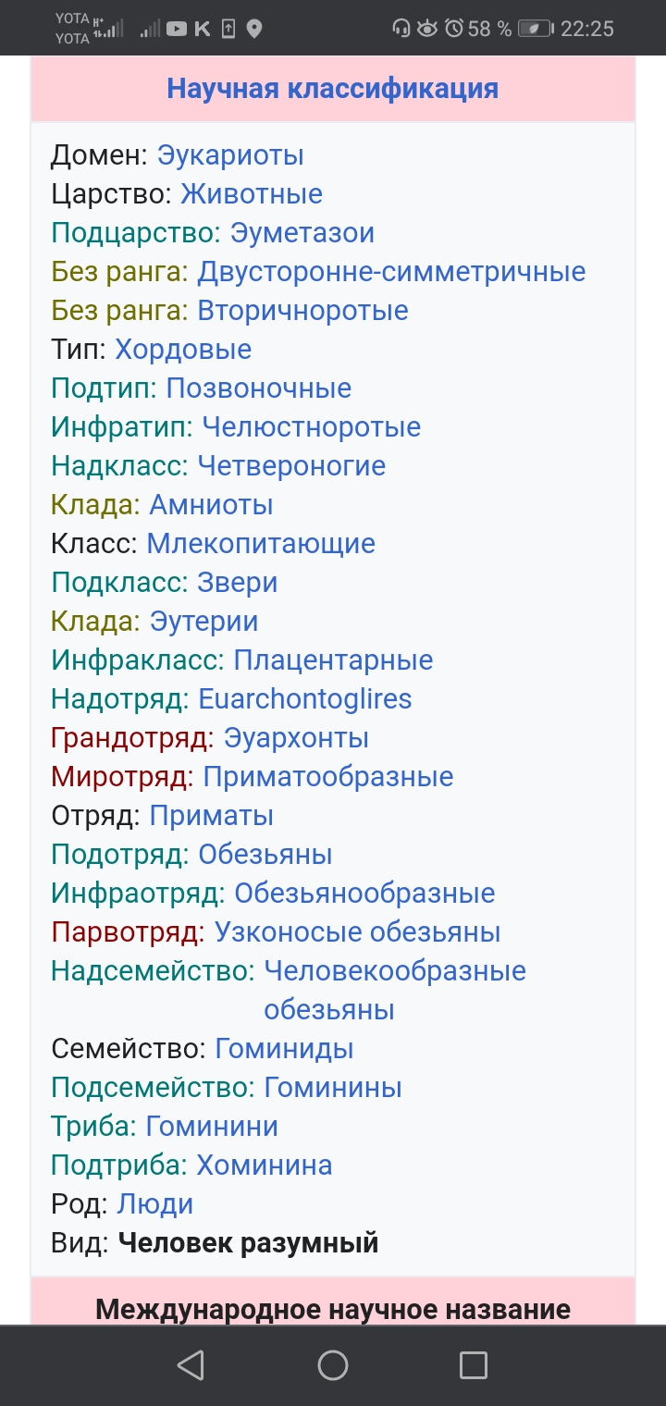Screen dimensions: 666x1406
Task: Tap the location pin status icon
Action: click(254, 30)
